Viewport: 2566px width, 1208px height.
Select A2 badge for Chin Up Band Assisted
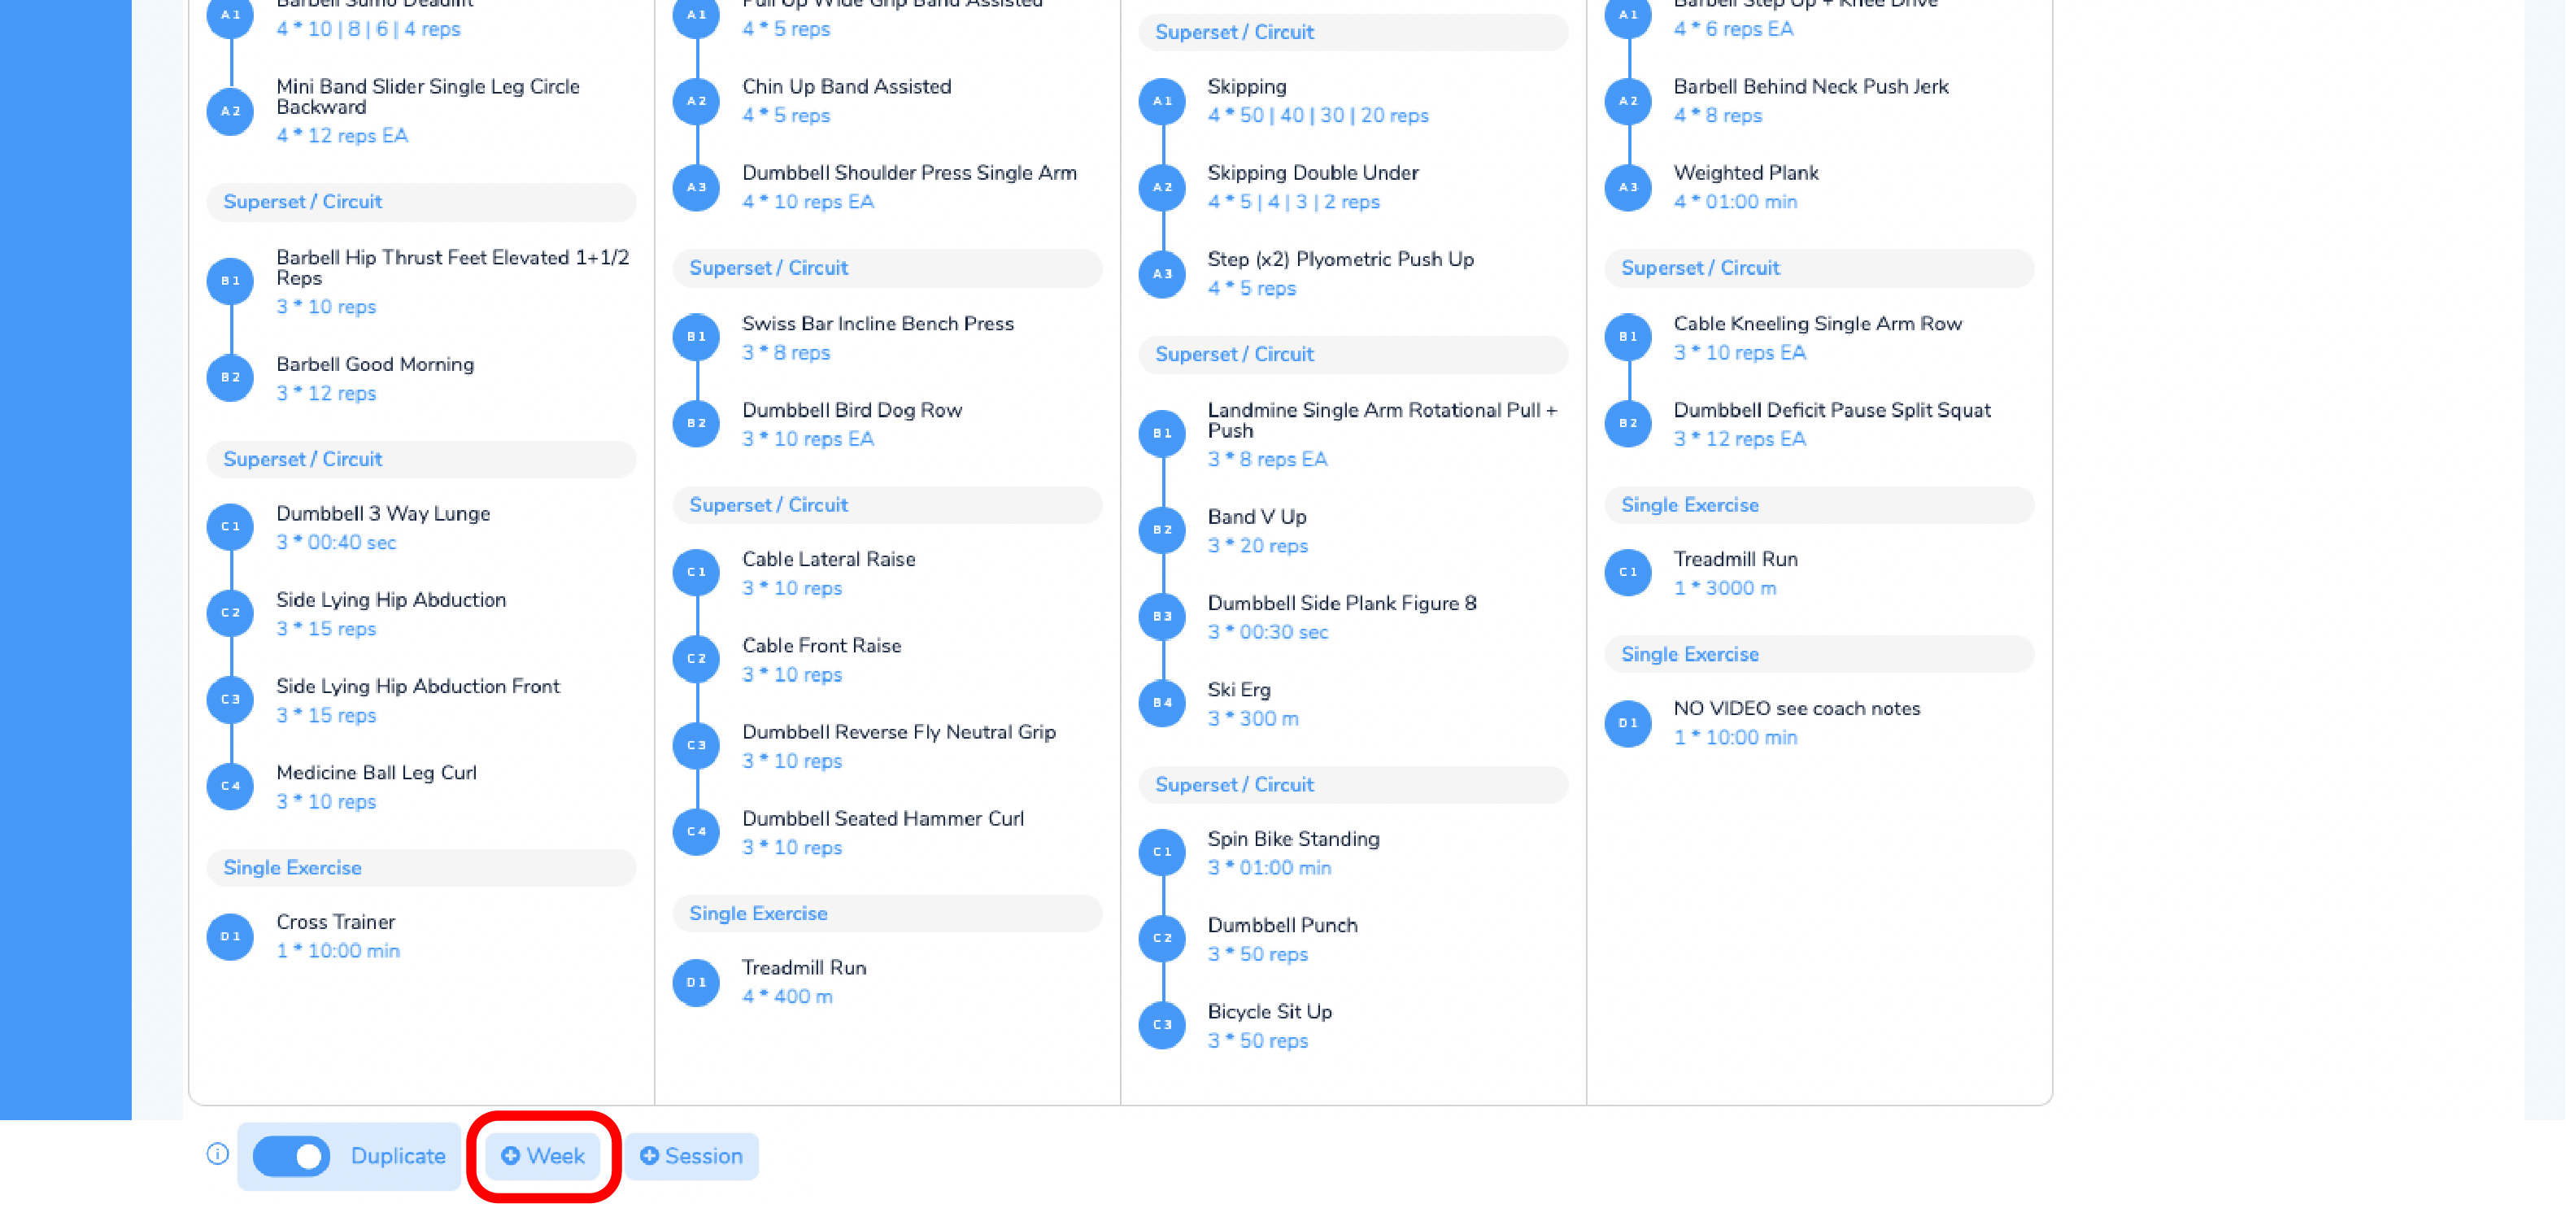tap(696, 101)
